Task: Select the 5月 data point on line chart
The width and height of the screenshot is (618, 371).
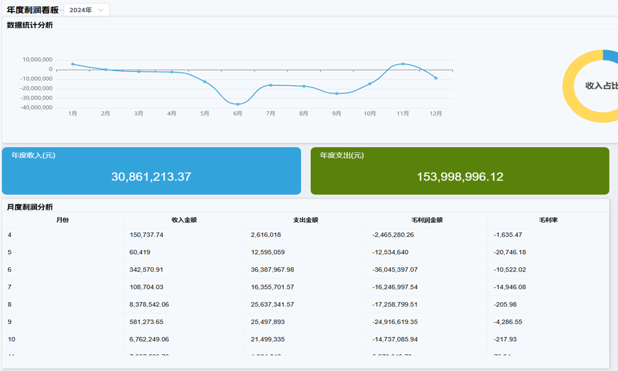Action: 205,82
